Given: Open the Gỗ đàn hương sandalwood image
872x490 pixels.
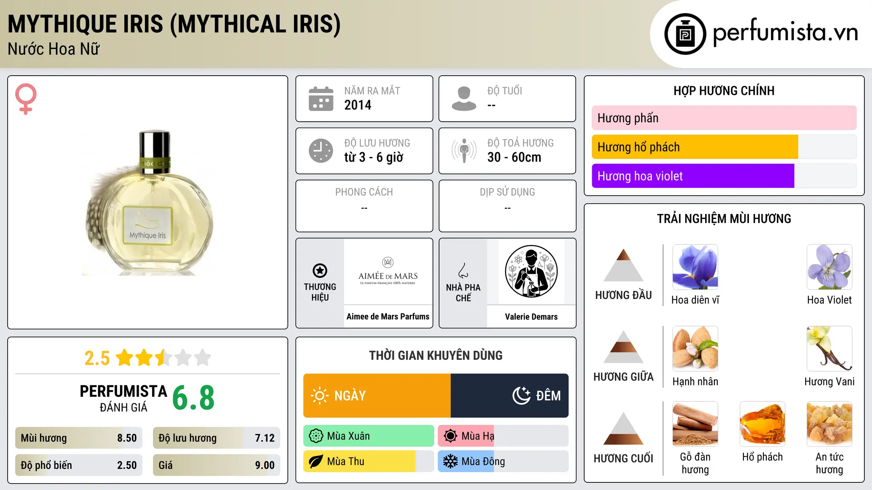Looking at the screenshot, I should click(x=695, y=424).
